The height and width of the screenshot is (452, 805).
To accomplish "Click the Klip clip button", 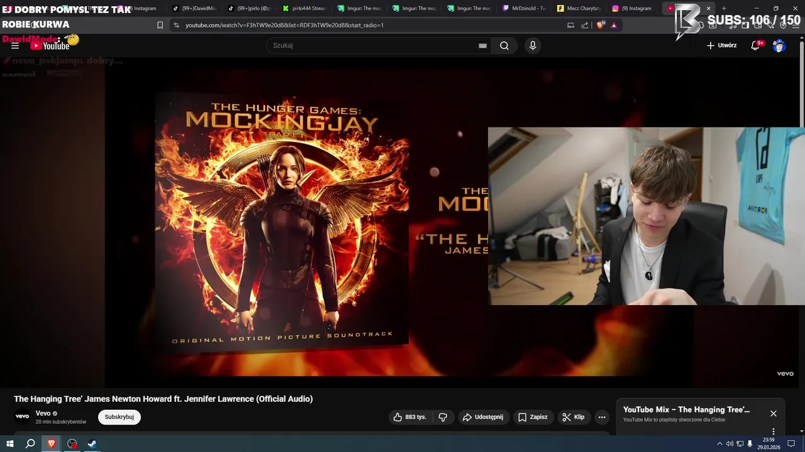I will 574,417.
